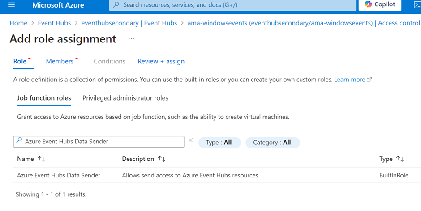Open the ellipsis menu beside Add role assignment

click(x=131, y=39)
